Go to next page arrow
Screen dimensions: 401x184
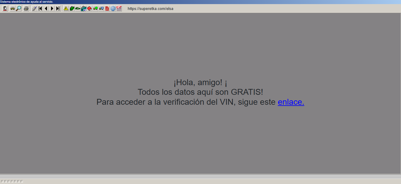click(52, 8)
